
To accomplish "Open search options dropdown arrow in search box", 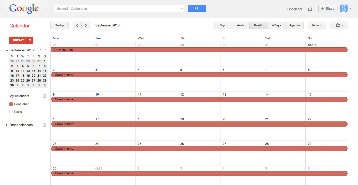I will [x=182, y=9].
